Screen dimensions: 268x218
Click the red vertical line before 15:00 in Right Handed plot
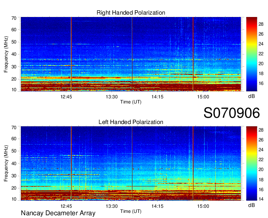193,54
